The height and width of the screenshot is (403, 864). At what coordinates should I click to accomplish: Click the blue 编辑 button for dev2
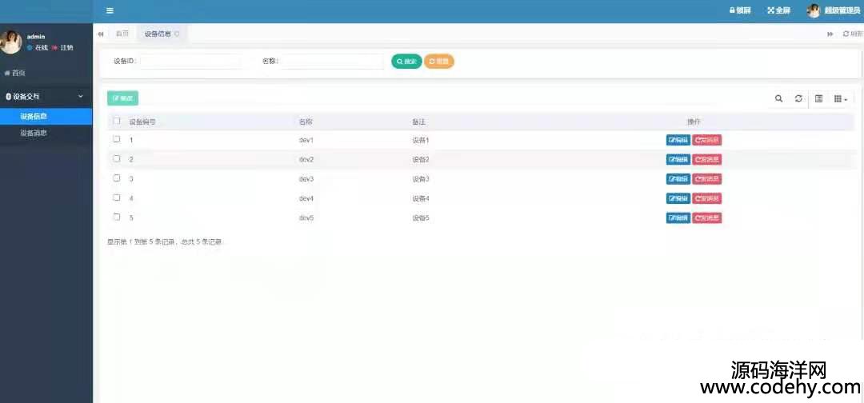[x=678, y=159]
